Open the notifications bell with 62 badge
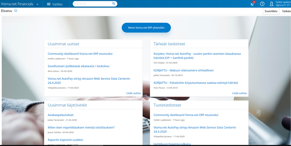Screen dimensions: 291x146 252,4
